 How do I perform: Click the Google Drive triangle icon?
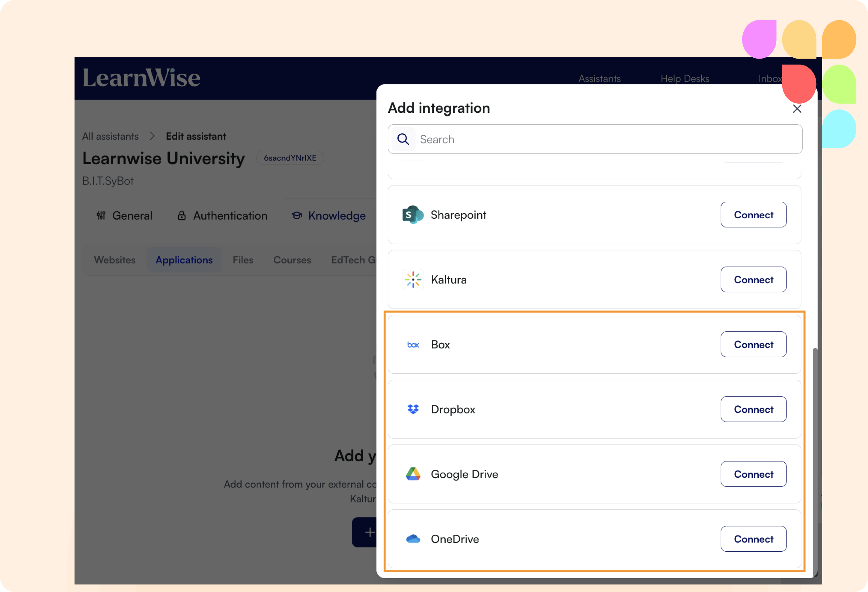pos(413,474)
